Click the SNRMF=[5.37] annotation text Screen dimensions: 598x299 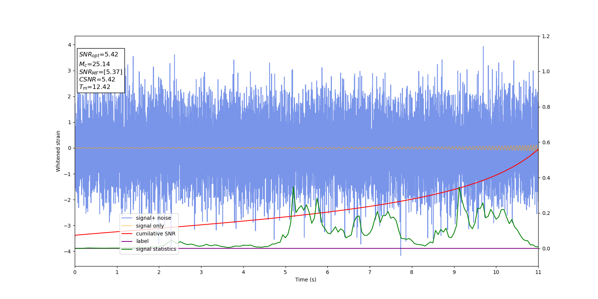click(101, 72)
